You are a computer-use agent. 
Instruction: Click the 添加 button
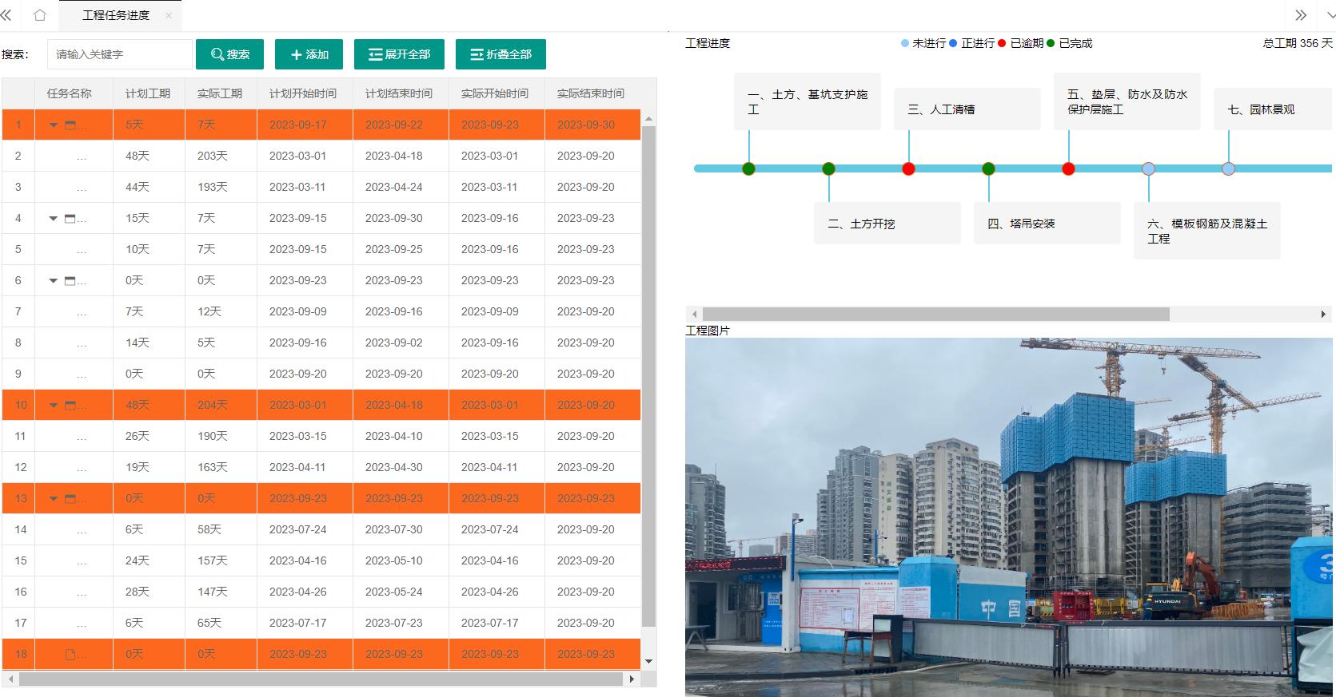click(x=309, y=54)
